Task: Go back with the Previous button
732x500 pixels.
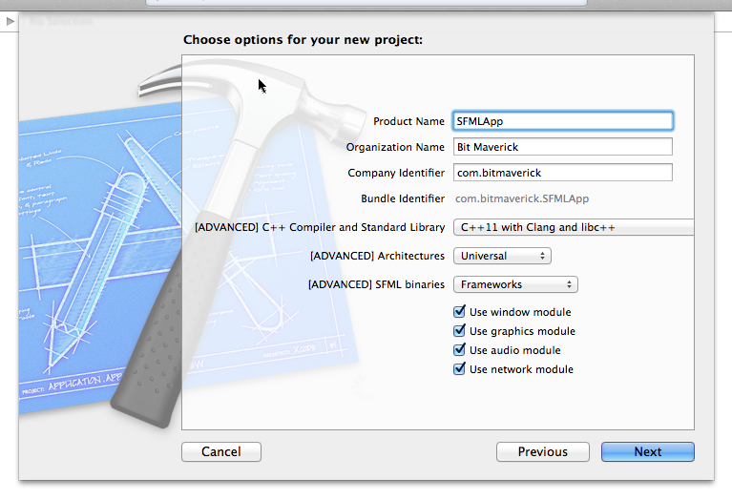Action: 542,451
